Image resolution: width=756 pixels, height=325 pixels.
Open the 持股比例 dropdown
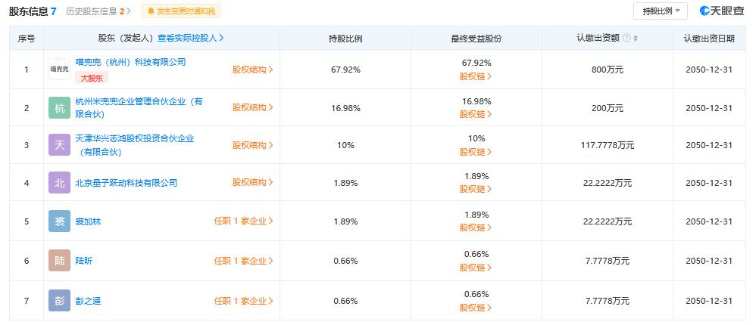(x=660, y=11)
